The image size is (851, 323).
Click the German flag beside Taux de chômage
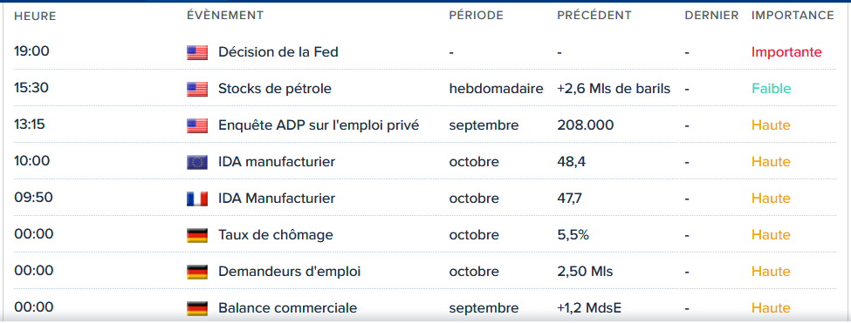197,235
